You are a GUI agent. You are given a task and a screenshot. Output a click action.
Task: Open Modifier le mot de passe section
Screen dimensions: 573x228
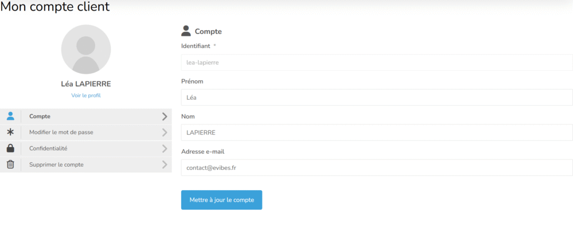[61, 133]
